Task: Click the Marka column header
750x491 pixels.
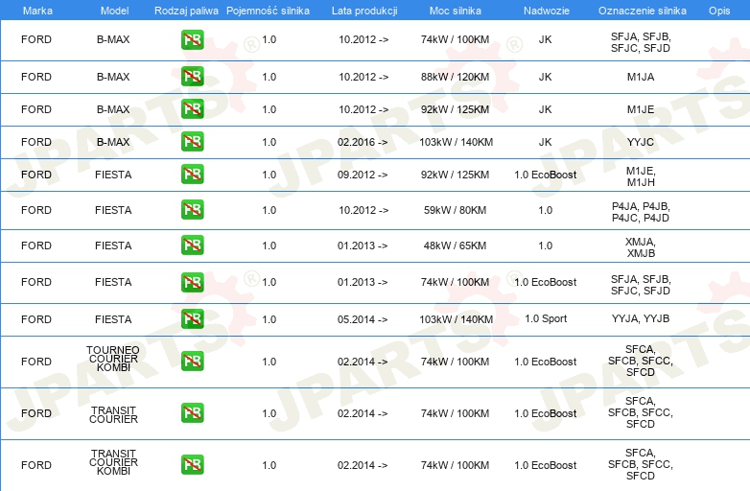Action: tap(36, 10)
